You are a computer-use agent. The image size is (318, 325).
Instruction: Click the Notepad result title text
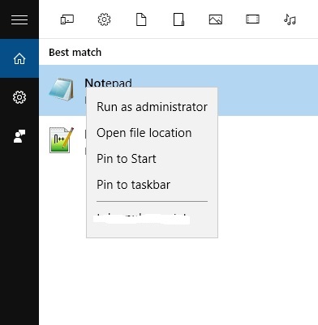(108, 83)
